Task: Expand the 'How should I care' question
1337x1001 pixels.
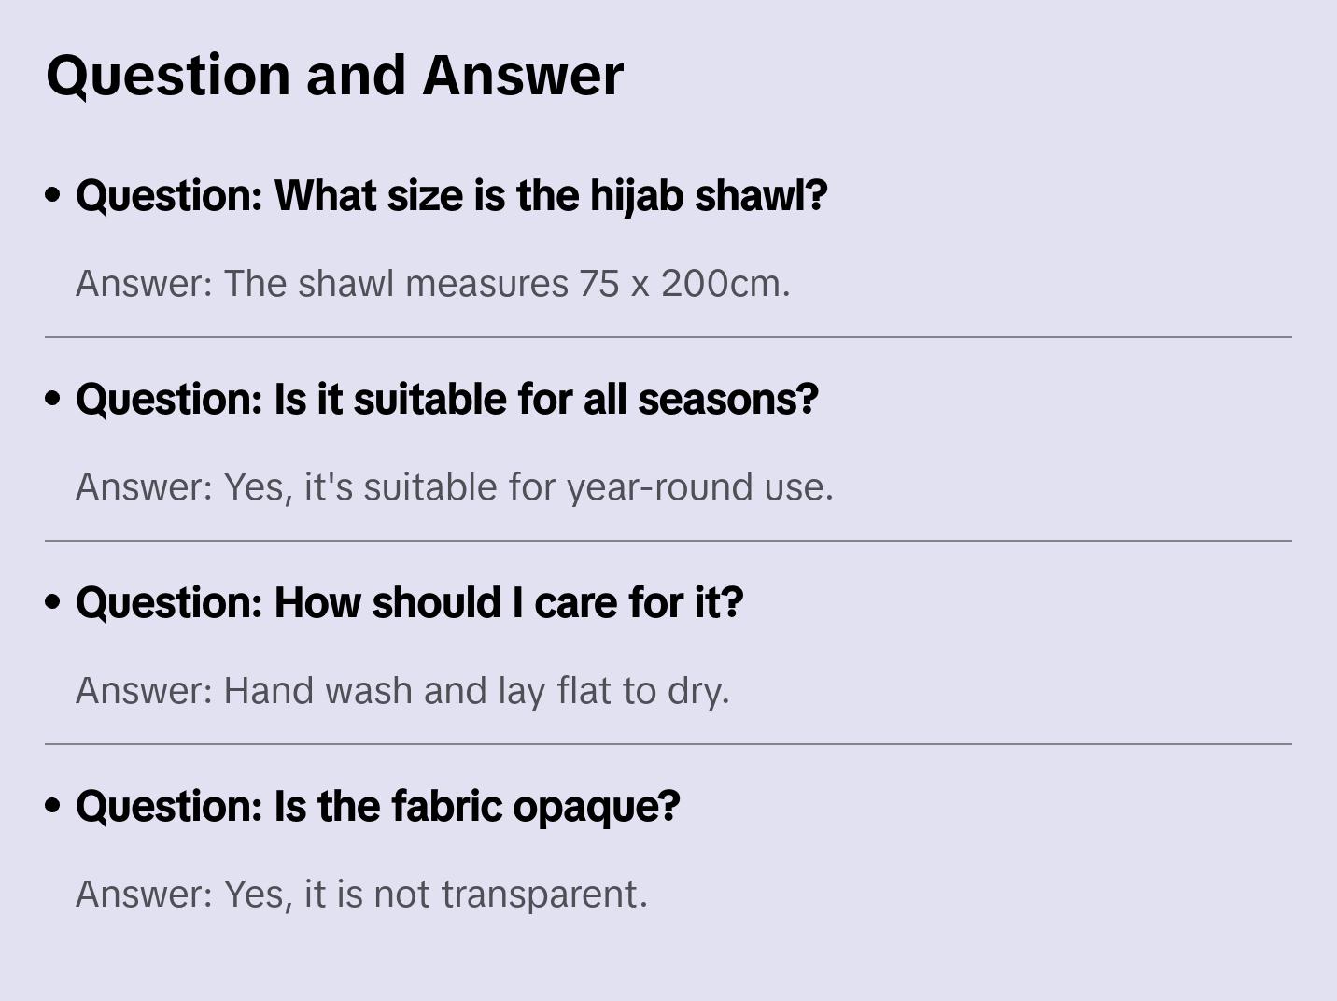Action: [409, 603]
